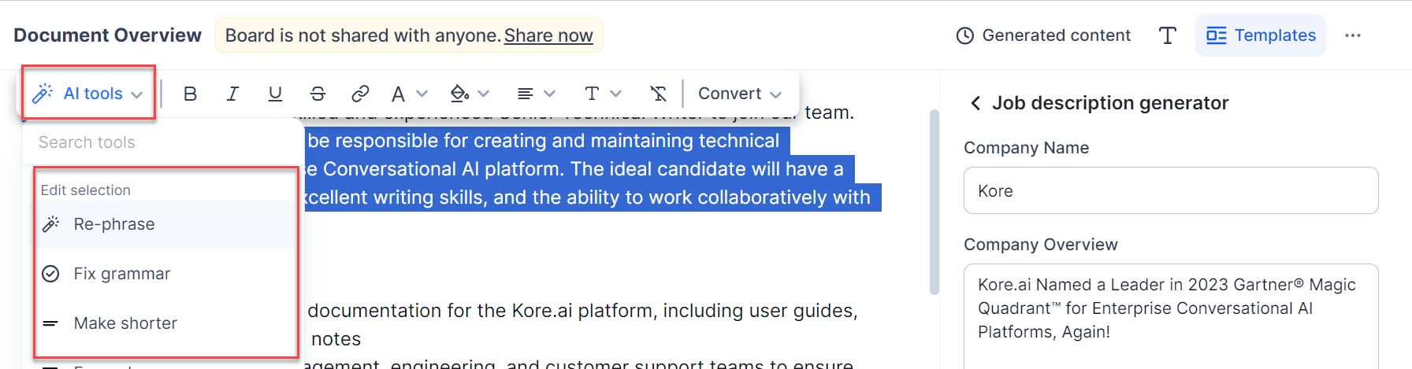Select Make shorter option
The width and height of the screenshot is (1412, 369).
coord(125,323)
